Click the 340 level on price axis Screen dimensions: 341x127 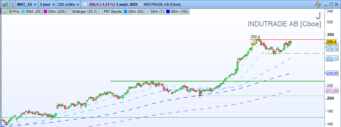click(x=330, y=11)
